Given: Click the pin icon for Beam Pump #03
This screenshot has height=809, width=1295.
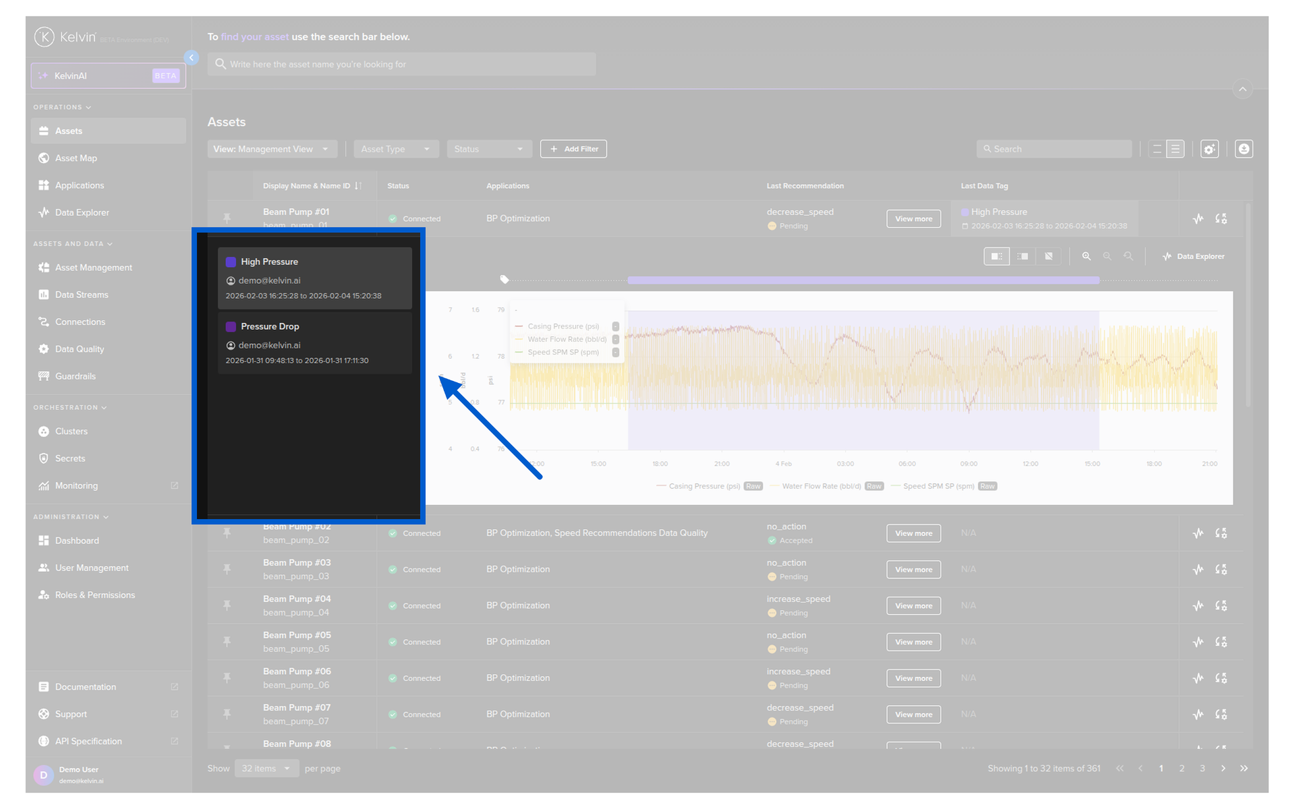Looking at the screenshot, I should point(227,569).
